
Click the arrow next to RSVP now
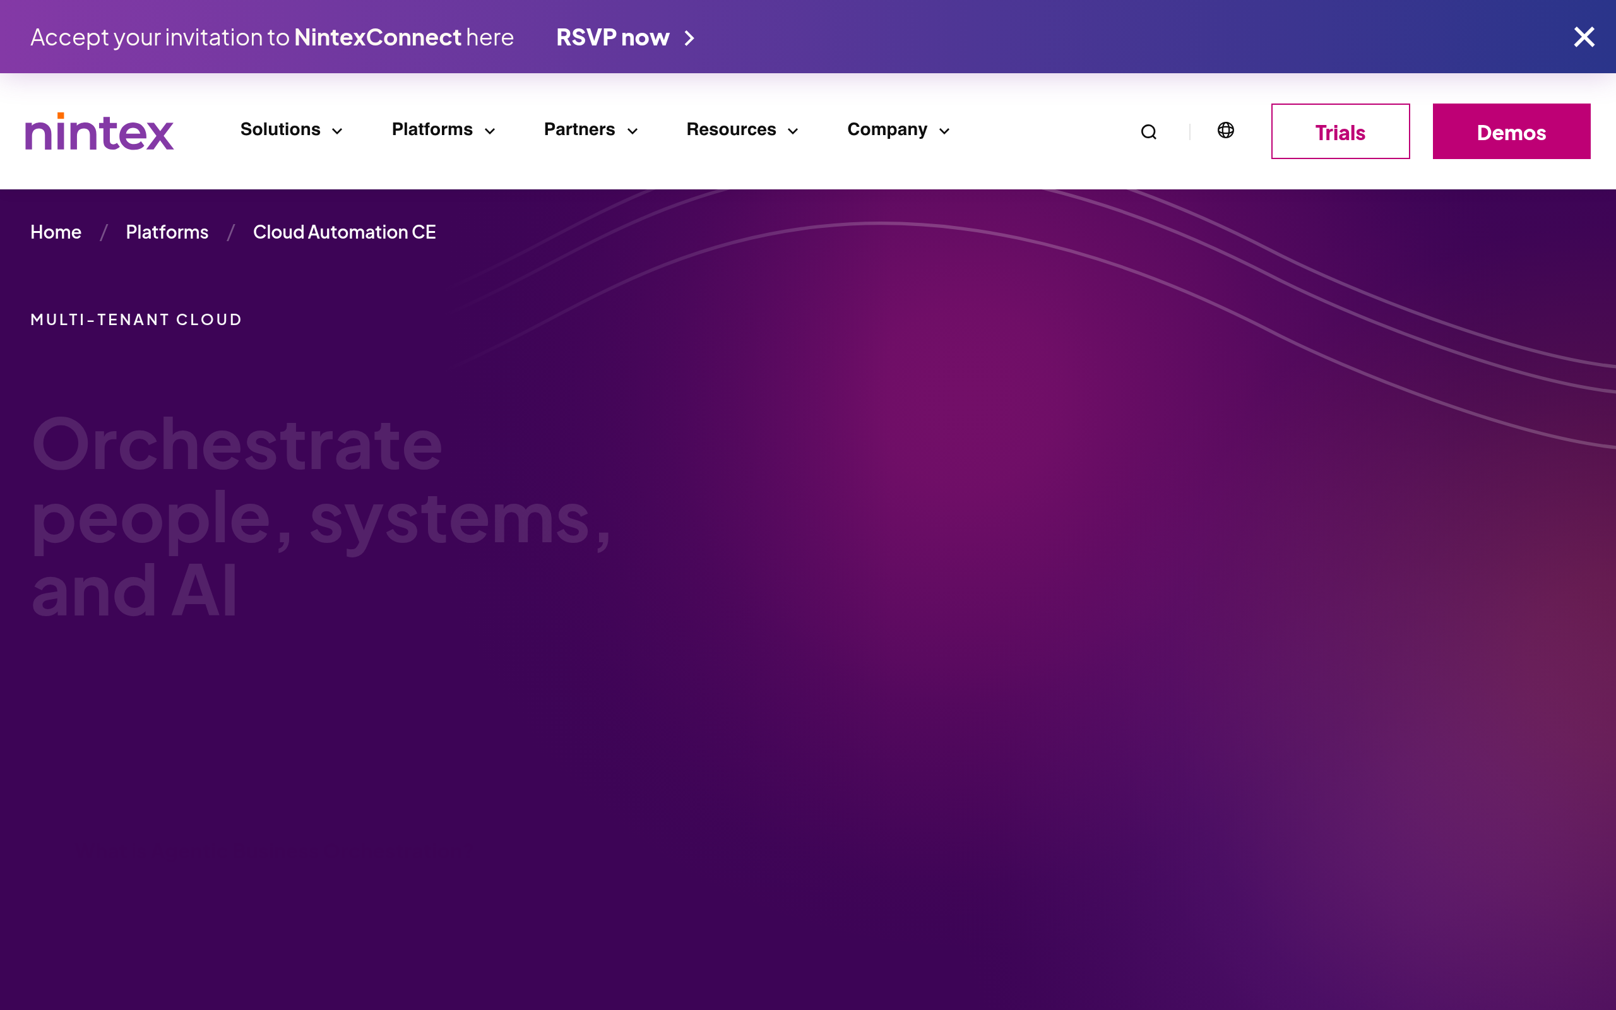[x=689, y=38]
